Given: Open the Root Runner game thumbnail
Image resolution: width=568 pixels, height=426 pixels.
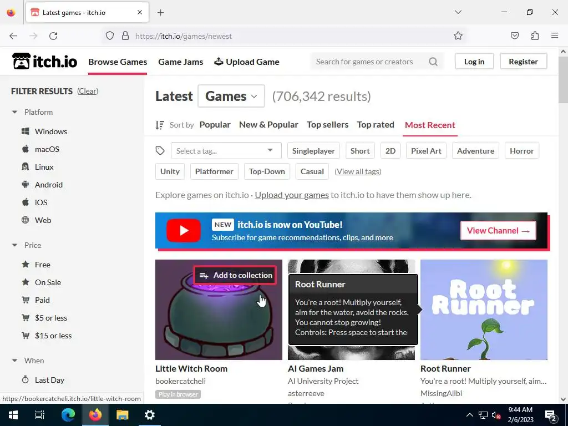Looking at the screenshot, I should (x=484, y=310).
